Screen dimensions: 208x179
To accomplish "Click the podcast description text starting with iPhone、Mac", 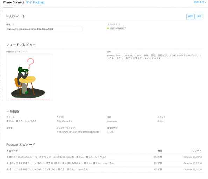I will pyautogui.click(x=154, y=57).
